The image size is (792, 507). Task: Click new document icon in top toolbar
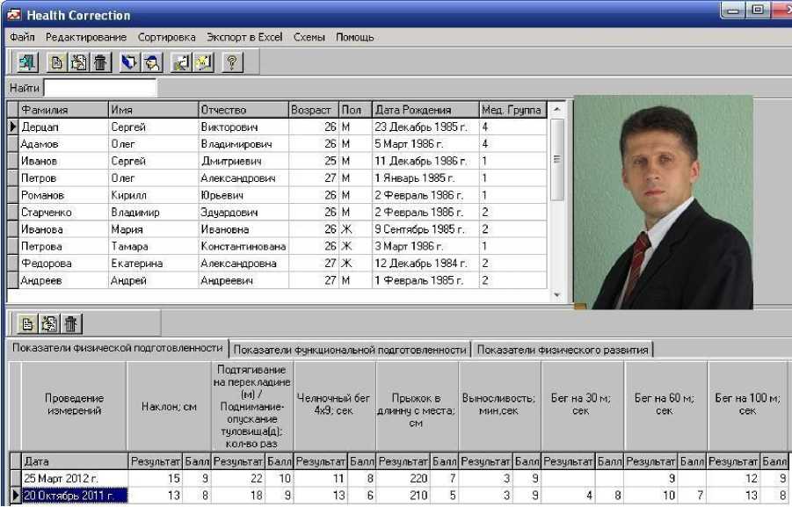57,62
